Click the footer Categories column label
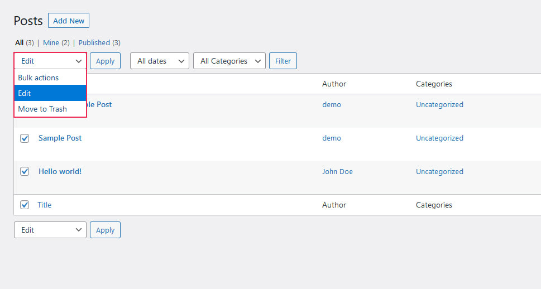 point(434,205)
